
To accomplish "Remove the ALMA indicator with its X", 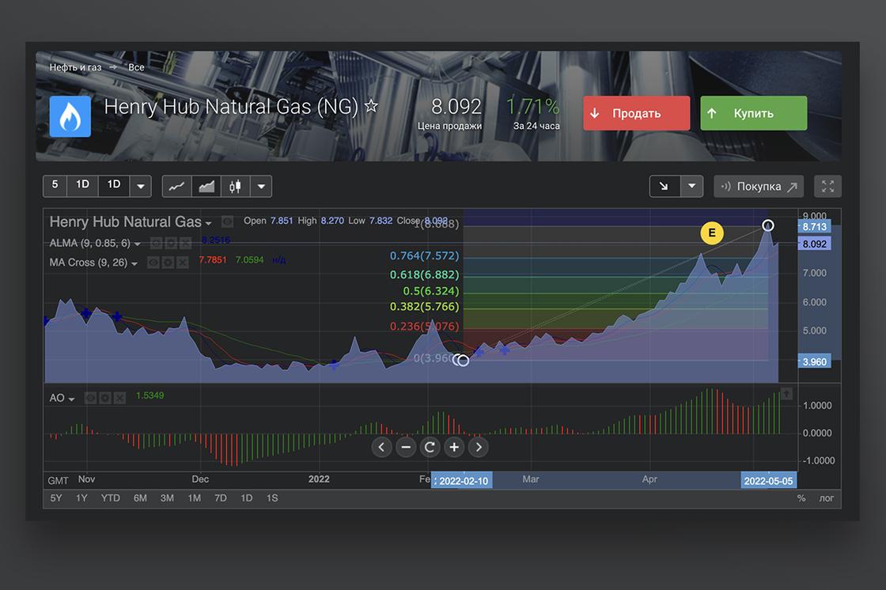I will click(185, 244).
